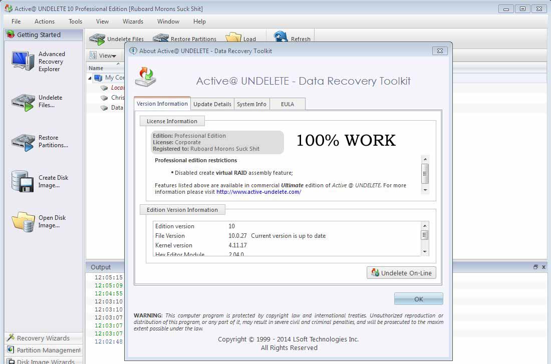Open the active-undelete.com link
551x364 pixels.
point(258,192)
